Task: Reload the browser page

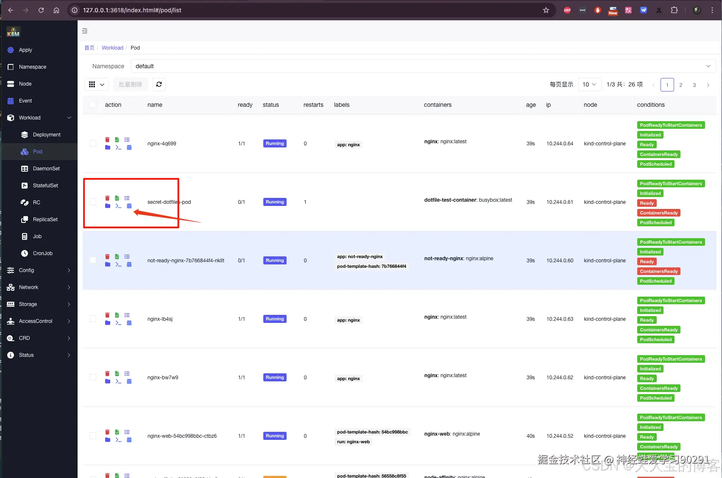Action: tap(41, 10)
